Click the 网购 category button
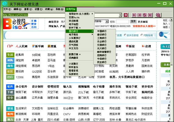Screen dimensions: 174x122 point(10,60)
